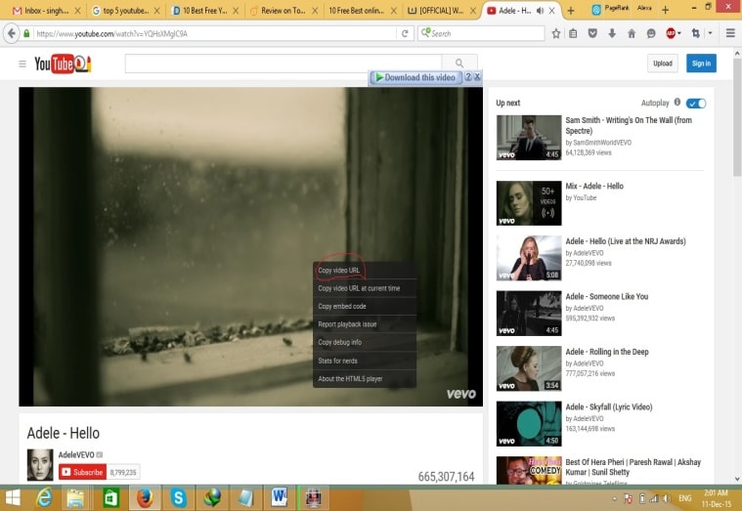Switch to the Review on To... tab
The height and width of the screenshot is (511, 742).
283,11
